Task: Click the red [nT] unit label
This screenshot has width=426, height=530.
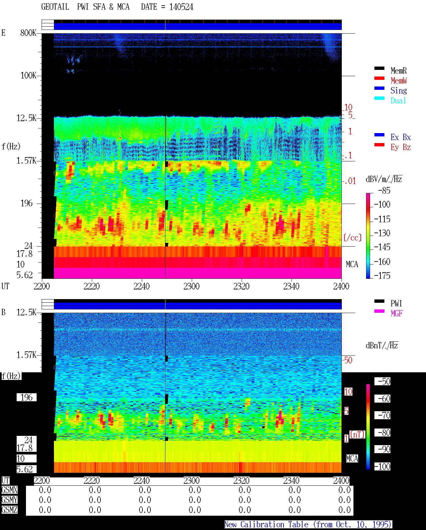Action: pyautogui.click(x=357, y=434)
